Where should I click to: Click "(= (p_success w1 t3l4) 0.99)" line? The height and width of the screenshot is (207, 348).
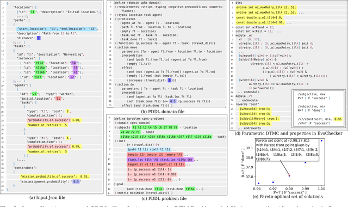152,174
